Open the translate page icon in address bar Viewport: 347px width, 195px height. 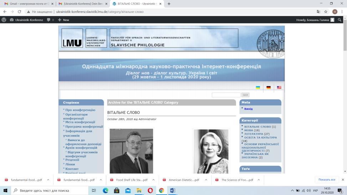[x=318, y=12]
